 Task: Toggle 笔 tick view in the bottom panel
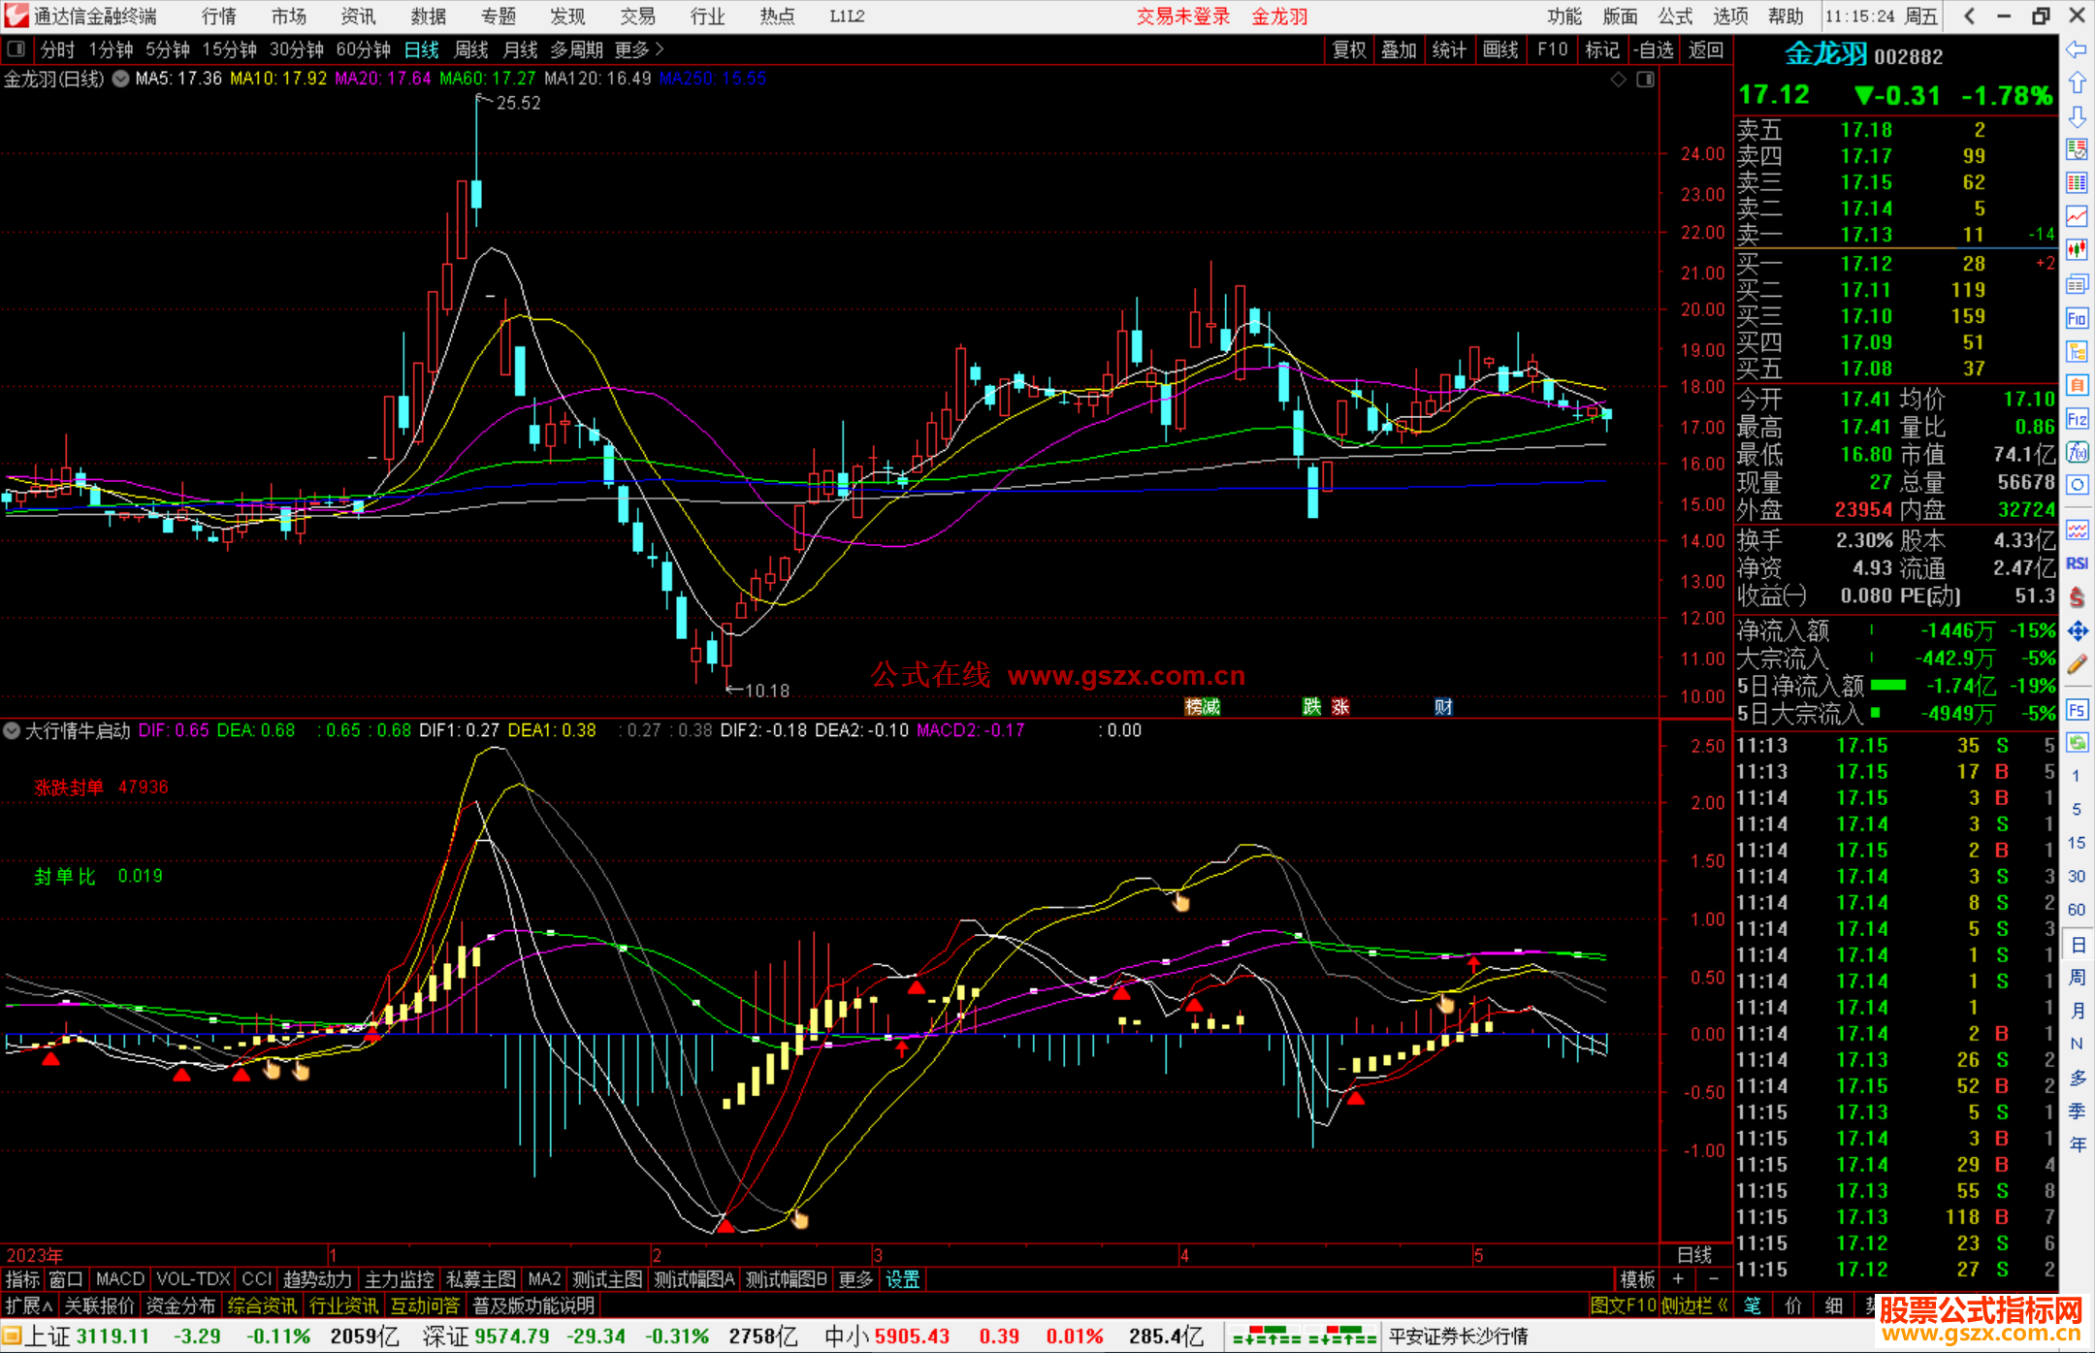1753,1305
